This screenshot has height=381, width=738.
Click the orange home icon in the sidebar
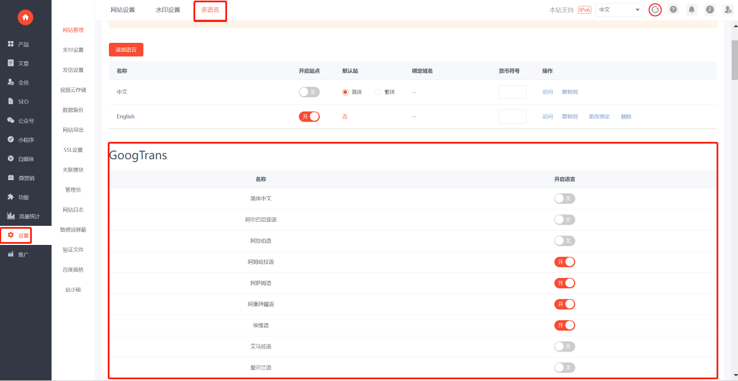pyautogui.click(x=25, y=17)
